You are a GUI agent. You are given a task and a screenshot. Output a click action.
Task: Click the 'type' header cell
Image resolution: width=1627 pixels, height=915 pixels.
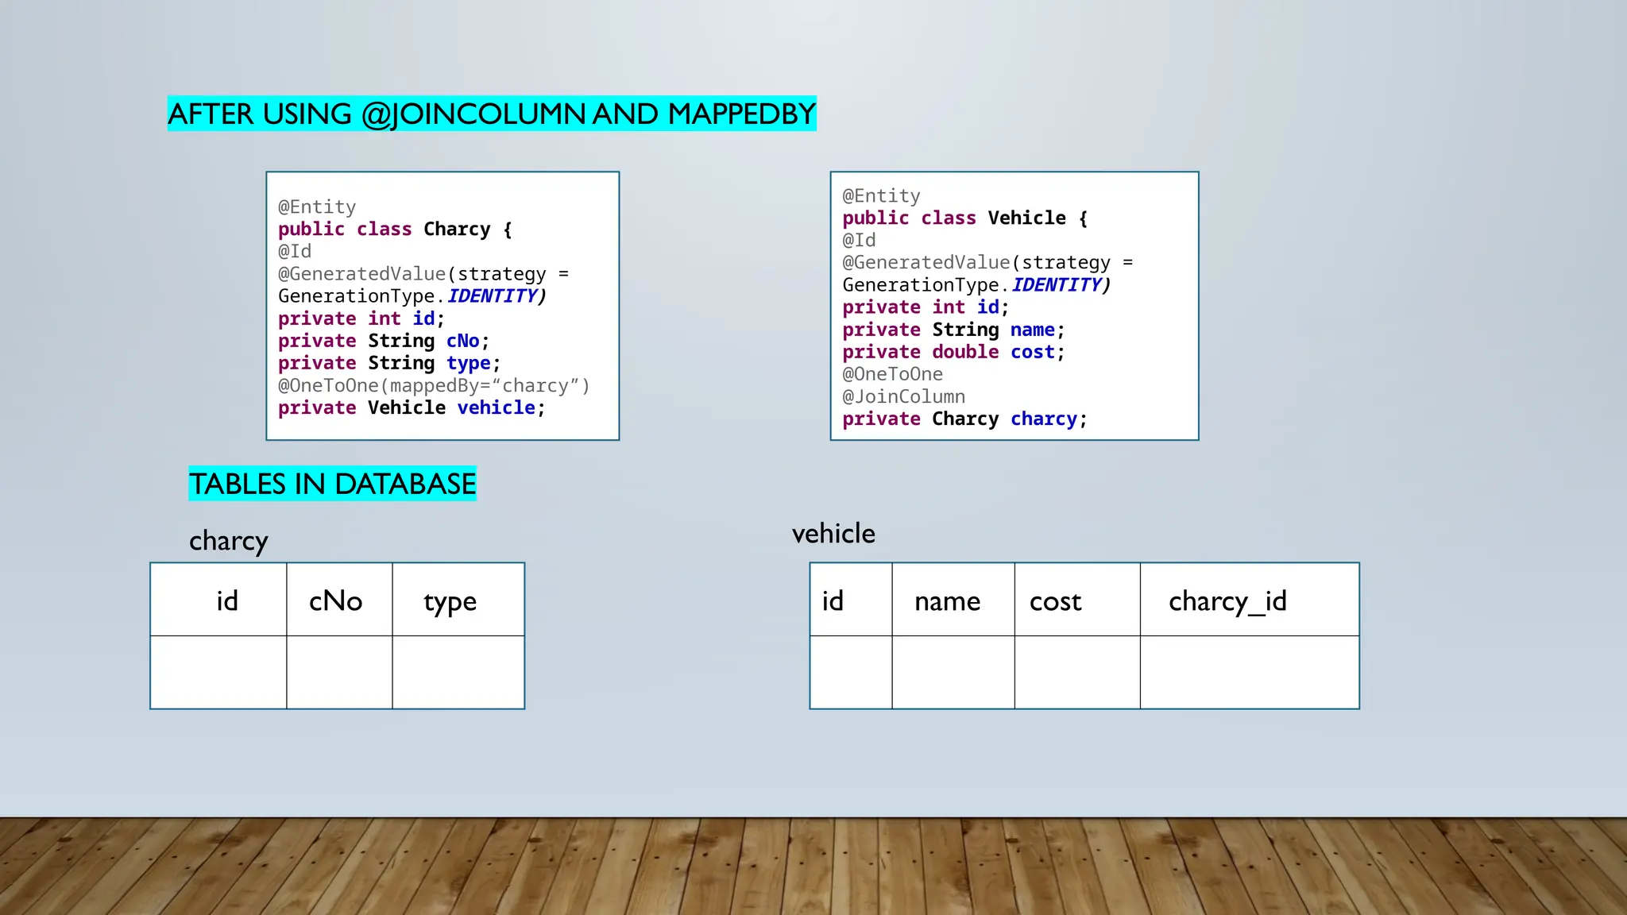click(458, 600)
